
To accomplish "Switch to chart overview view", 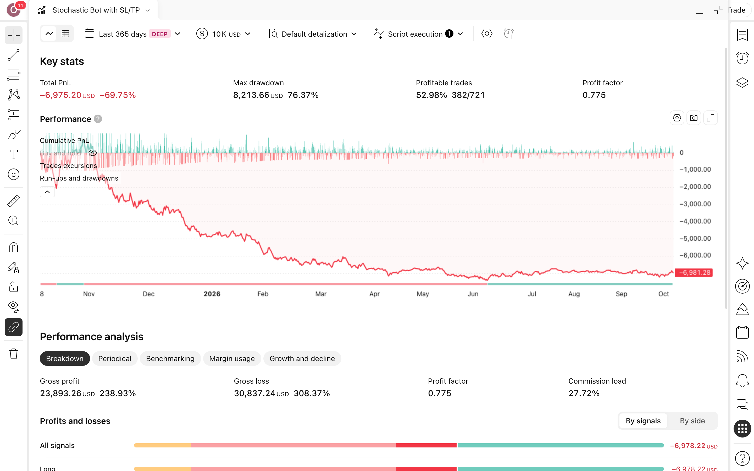I will 49,34.
